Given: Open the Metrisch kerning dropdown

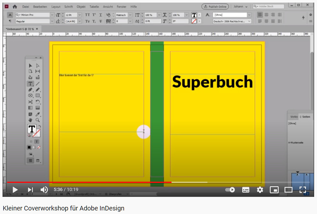Looking at the screenshot, I should 130,15.
